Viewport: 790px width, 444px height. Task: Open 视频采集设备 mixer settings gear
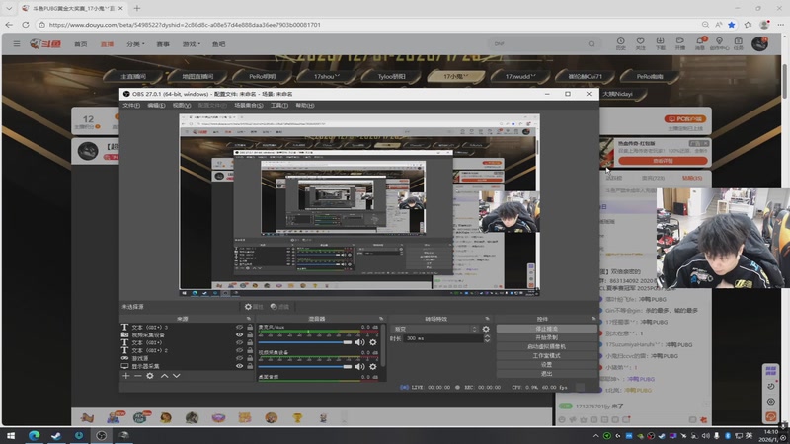pyautogui.click(x=373, y=366)
